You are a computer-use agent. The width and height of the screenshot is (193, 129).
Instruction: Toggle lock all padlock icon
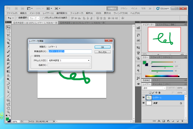pyautogui.click(x=159, y=92)
